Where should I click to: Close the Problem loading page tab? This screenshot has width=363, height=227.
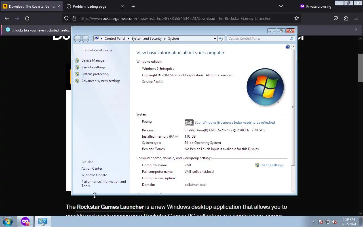point(123,6)
